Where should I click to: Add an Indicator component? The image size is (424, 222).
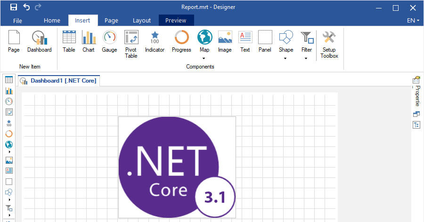(x=155, y=41)
